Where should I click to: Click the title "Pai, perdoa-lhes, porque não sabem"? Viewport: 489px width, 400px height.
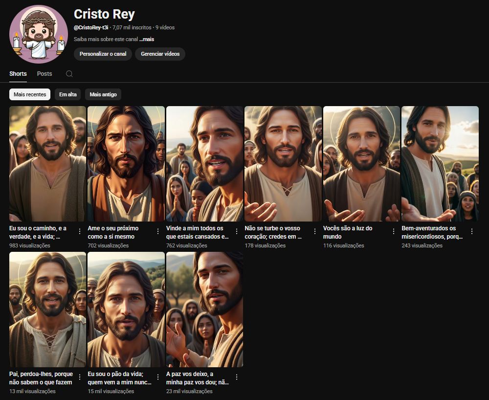(x=41, y=378)
